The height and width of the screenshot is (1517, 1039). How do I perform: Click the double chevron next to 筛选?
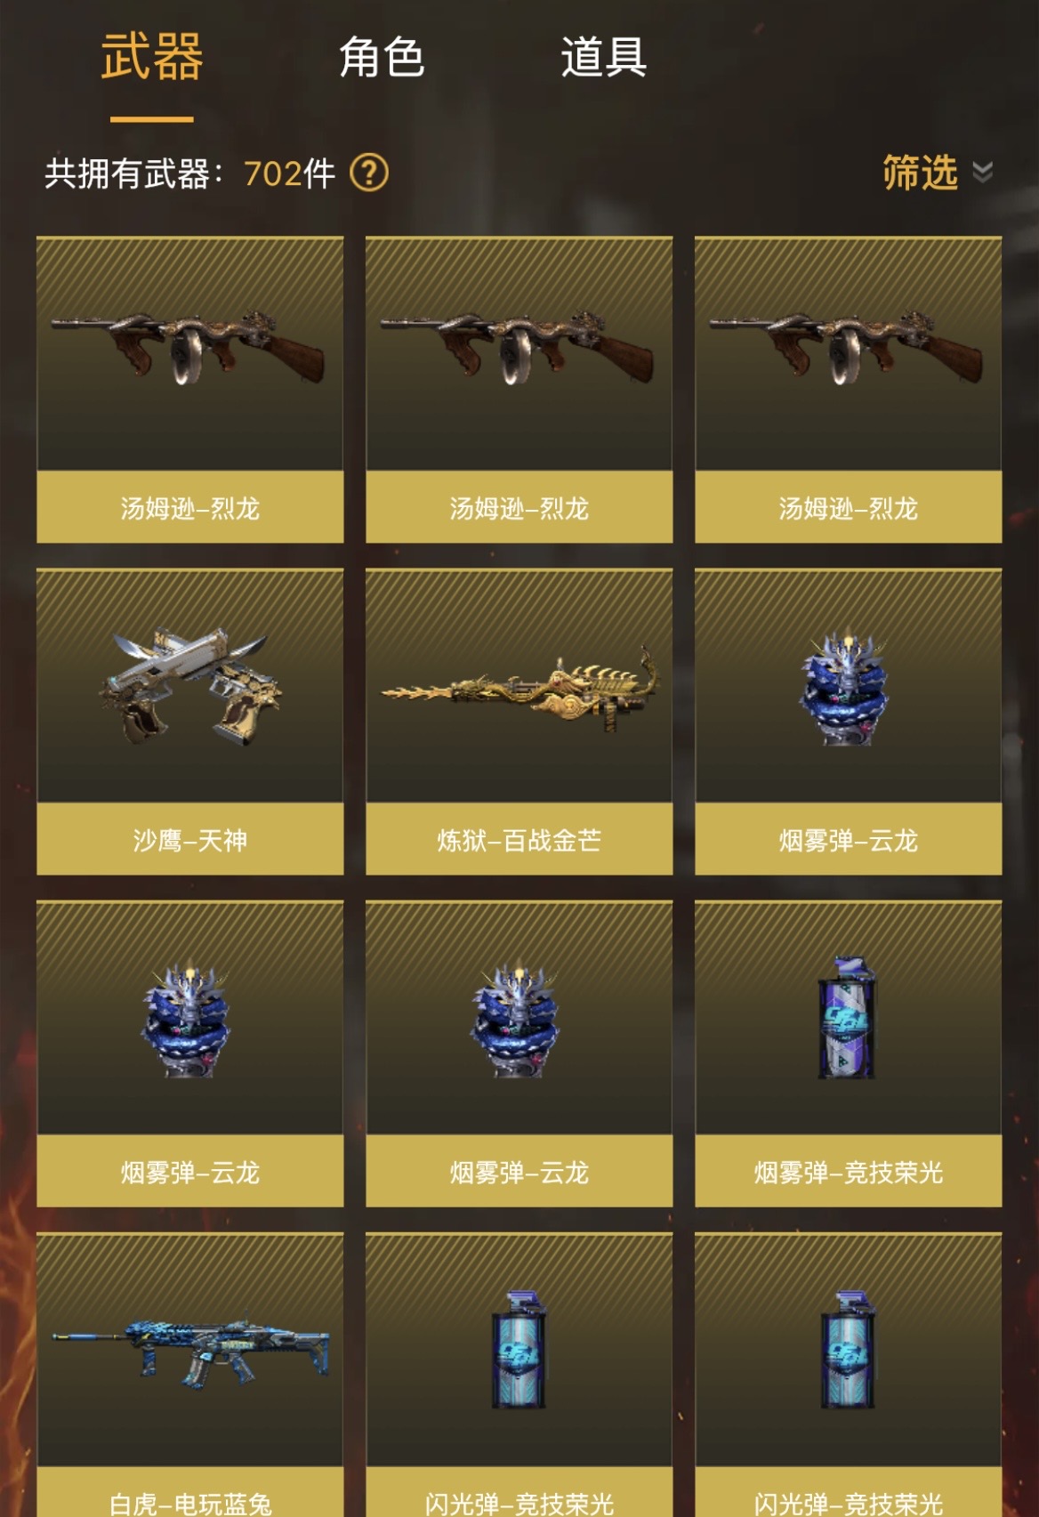tap(982, 172)
